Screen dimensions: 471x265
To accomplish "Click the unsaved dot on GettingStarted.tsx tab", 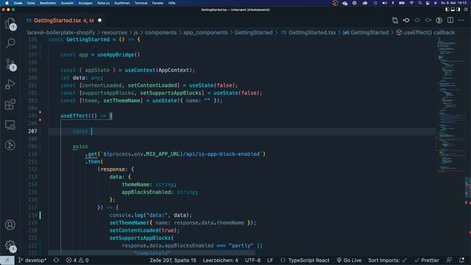I will (100, 21).
